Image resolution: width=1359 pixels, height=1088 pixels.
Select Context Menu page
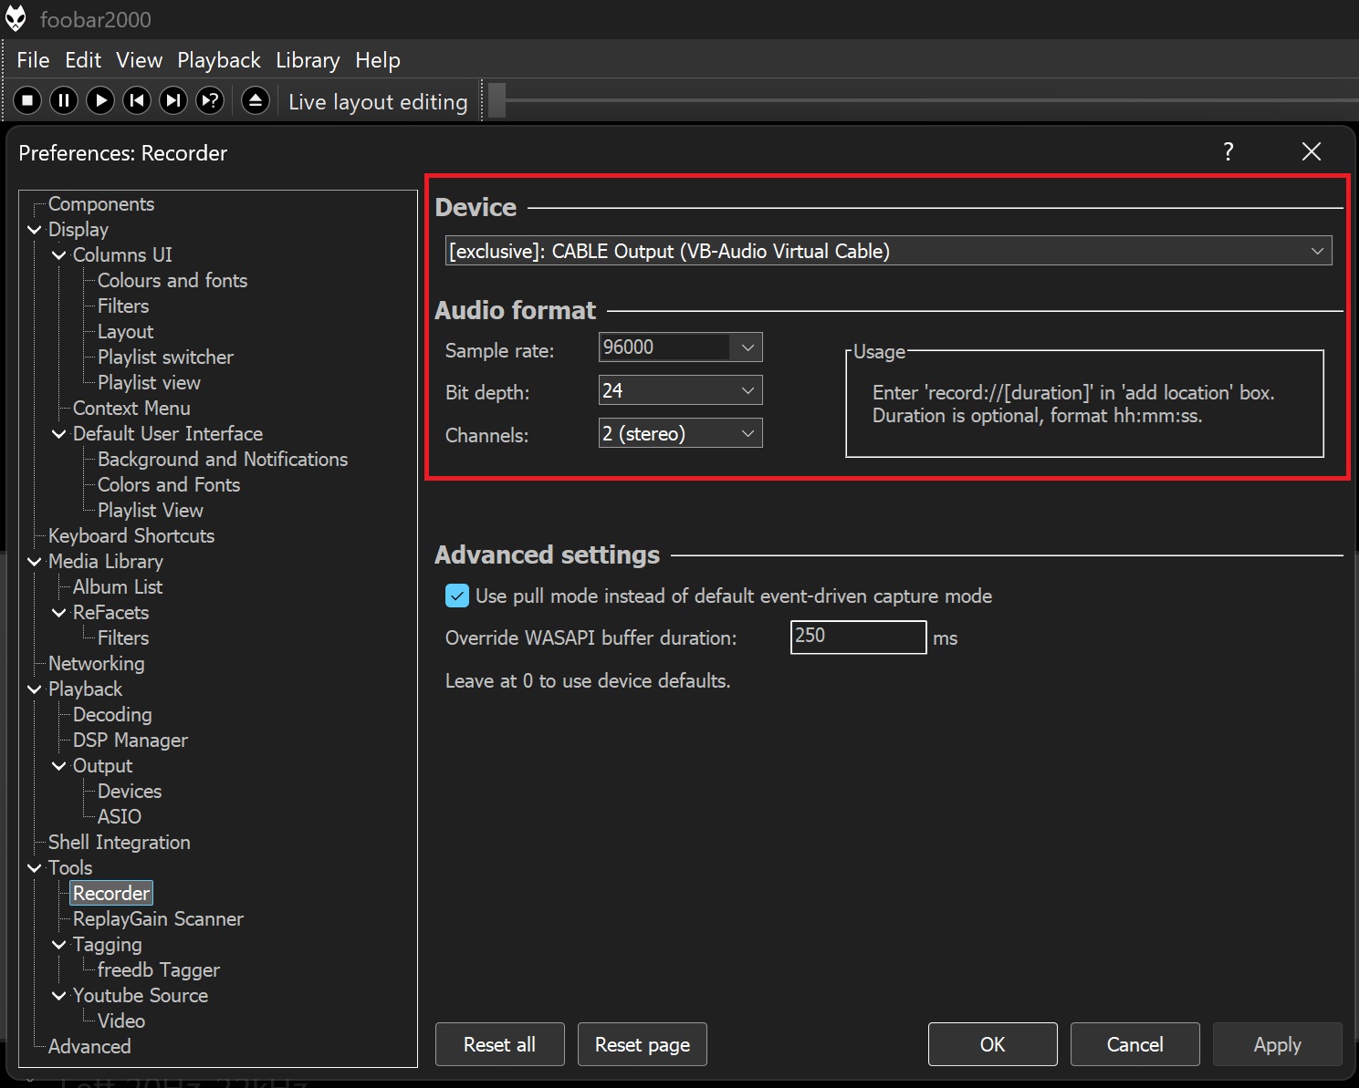[131, 409]
